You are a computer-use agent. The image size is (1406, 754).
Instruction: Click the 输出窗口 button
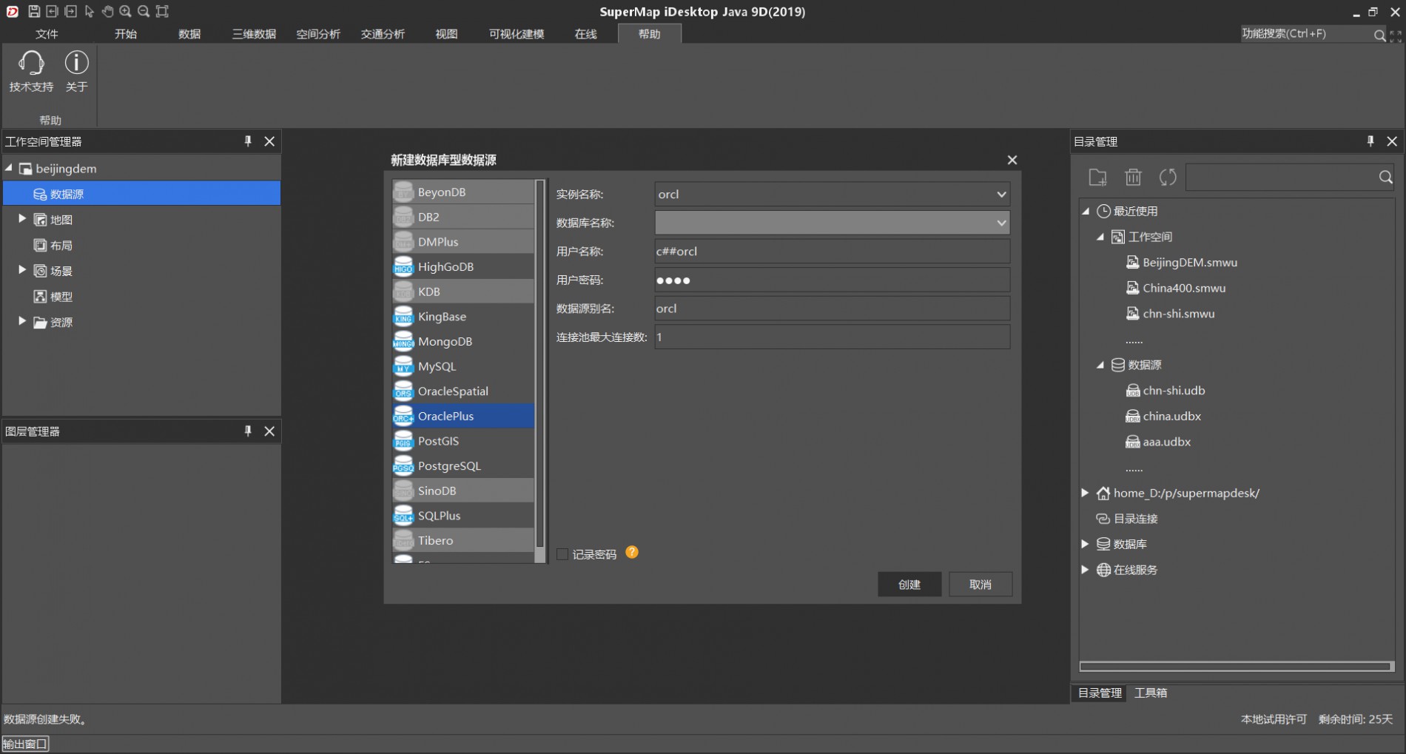tap(25, 744)
